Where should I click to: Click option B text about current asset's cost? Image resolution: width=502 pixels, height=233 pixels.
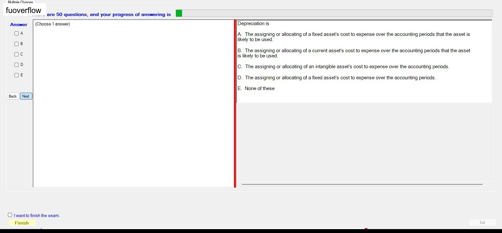pyautogui.click(x=354, y=53)
